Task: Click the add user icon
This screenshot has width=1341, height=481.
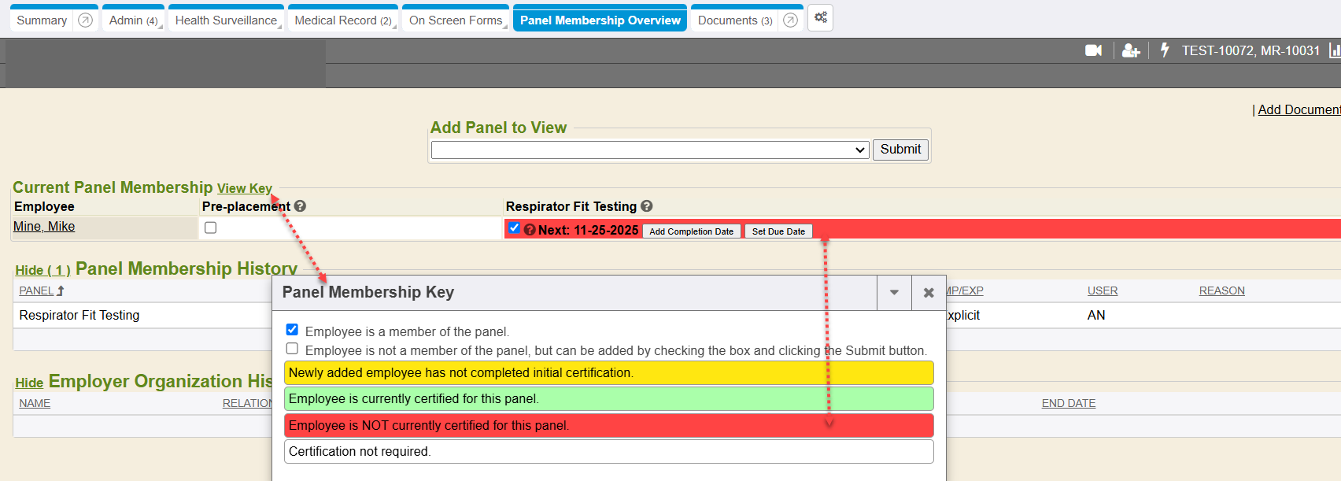Action: tap(1131, 50)
